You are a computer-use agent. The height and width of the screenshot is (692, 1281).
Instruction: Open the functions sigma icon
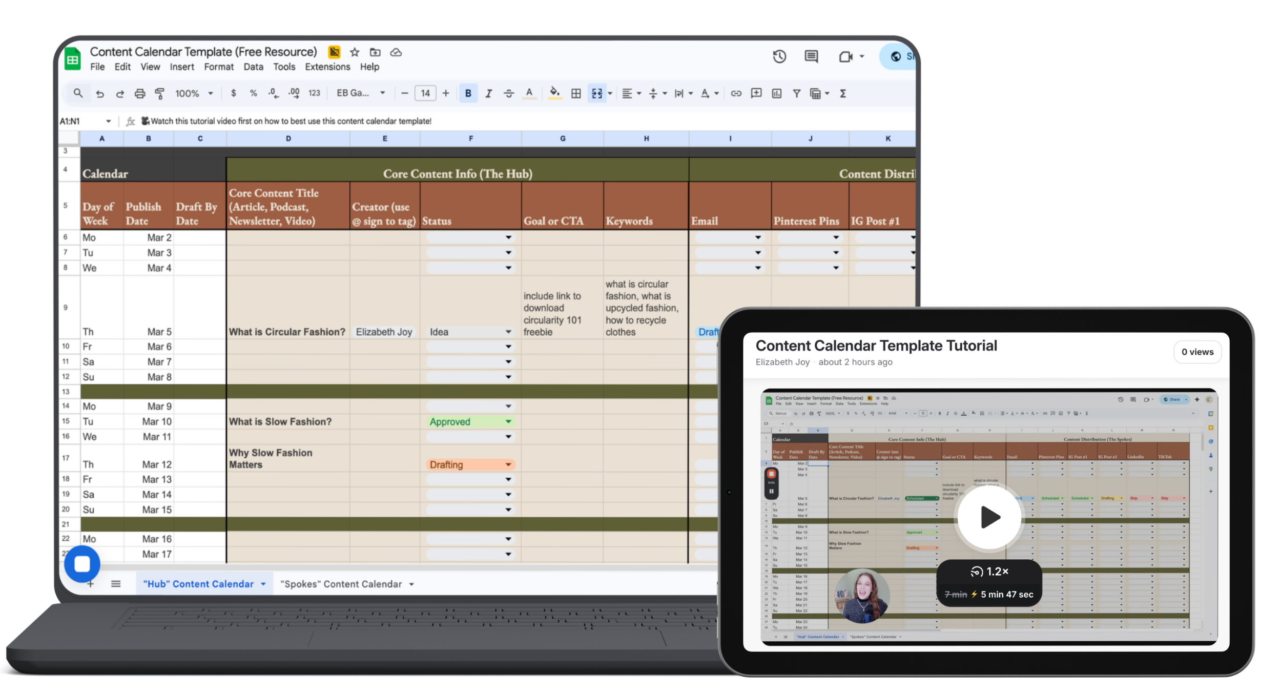point(843,93)
